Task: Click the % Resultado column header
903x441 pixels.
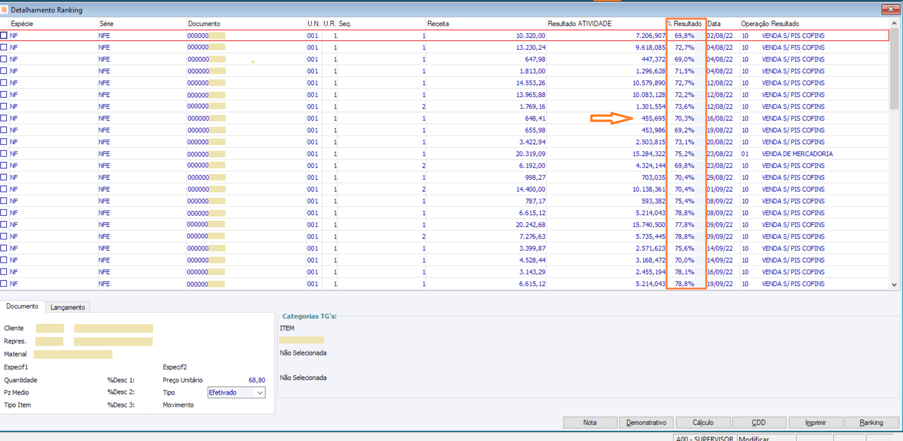Action: pos(686,24)
